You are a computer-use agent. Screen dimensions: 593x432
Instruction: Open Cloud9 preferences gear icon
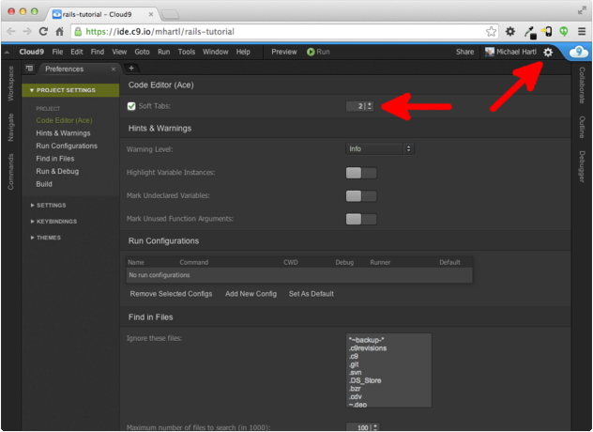548,53
